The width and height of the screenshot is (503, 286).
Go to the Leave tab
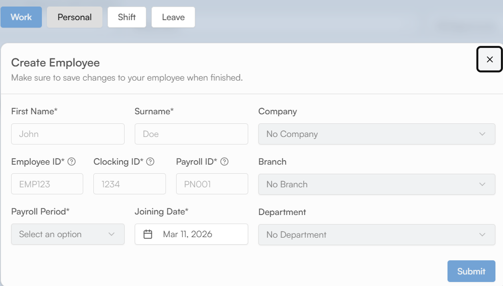click(x=173, y=17)
